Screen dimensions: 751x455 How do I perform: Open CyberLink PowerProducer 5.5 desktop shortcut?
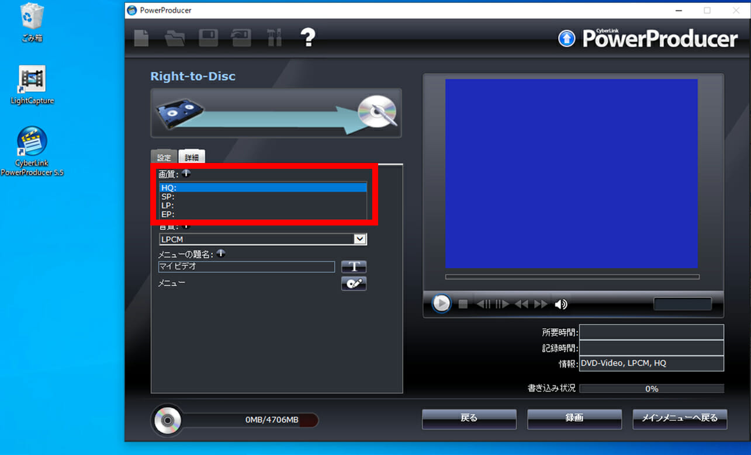[32, 151]
